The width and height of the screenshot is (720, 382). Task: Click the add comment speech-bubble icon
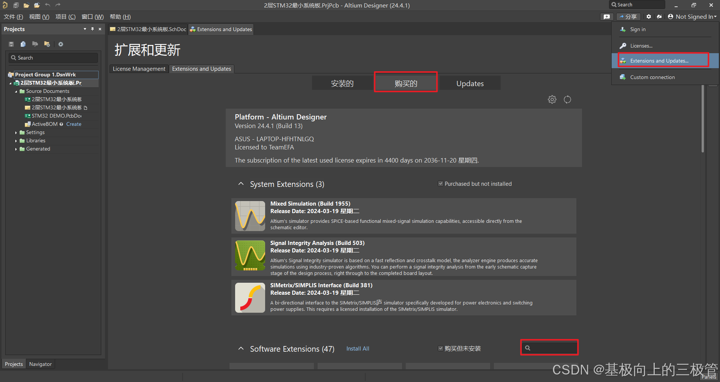click(607, 17)
